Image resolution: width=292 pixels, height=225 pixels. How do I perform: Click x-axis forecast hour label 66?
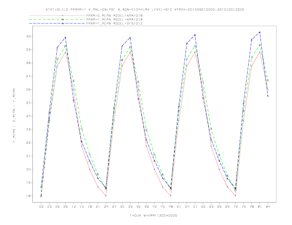pos(219,207)
